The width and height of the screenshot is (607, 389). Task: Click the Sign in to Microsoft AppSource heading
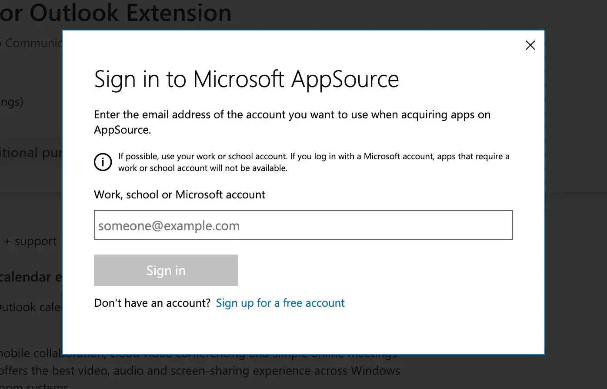point(246,79)
